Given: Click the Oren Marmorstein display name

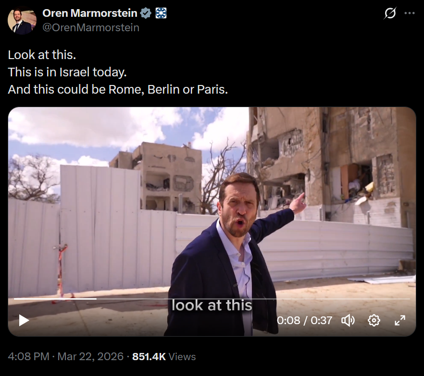Looking at the screenshot, I should click(x=90, y=13).
